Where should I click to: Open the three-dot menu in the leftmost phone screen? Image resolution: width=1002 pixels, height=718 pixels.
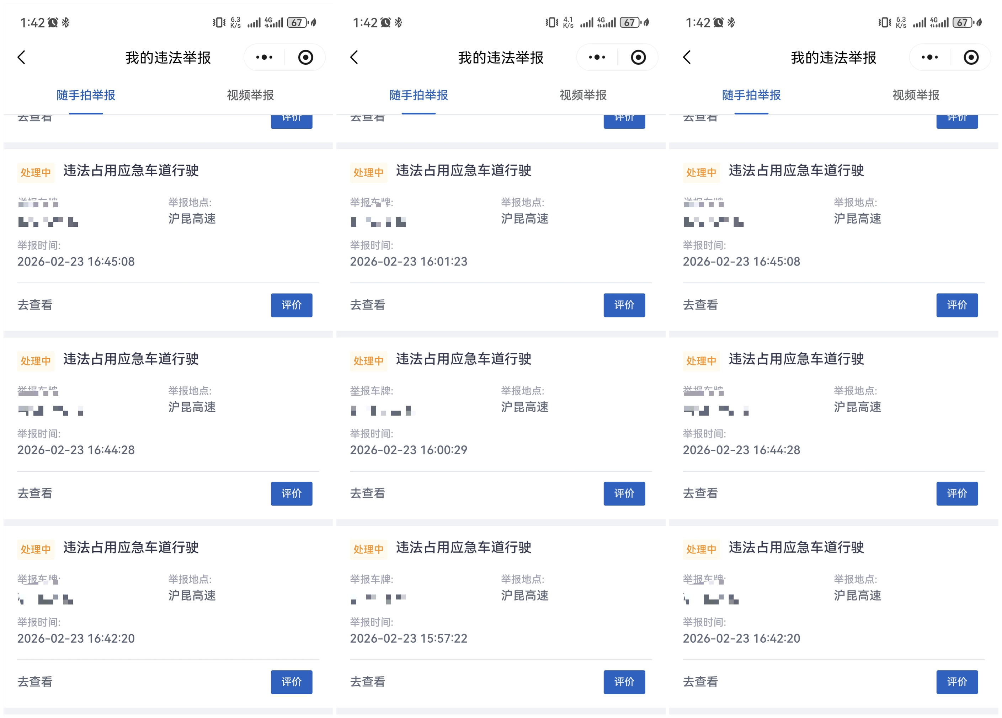264,58
